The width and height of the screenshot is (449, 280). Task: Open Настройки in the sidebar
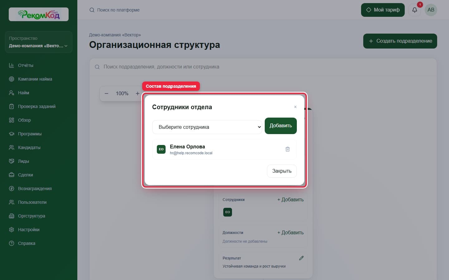click(x=39, y=230)
